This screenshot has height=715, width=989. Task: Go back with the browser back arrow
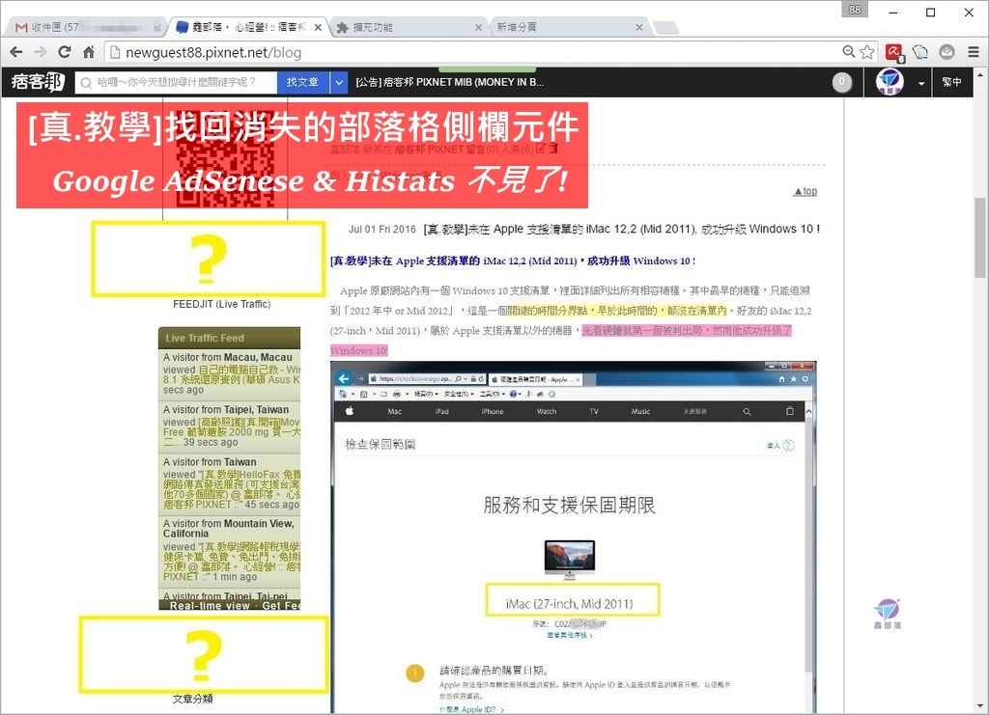coord(16,52)
